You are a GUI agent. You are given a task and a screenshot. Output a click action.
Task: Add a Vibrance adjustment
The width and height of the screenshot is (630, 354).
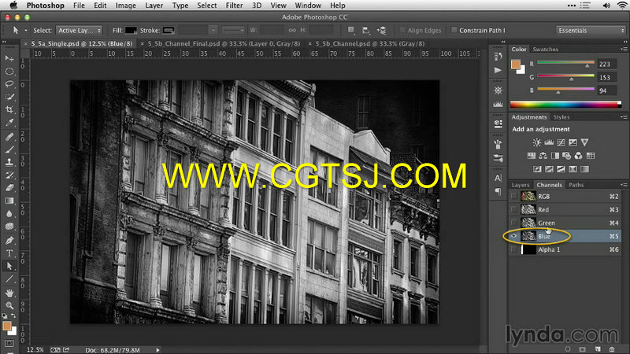584,142
